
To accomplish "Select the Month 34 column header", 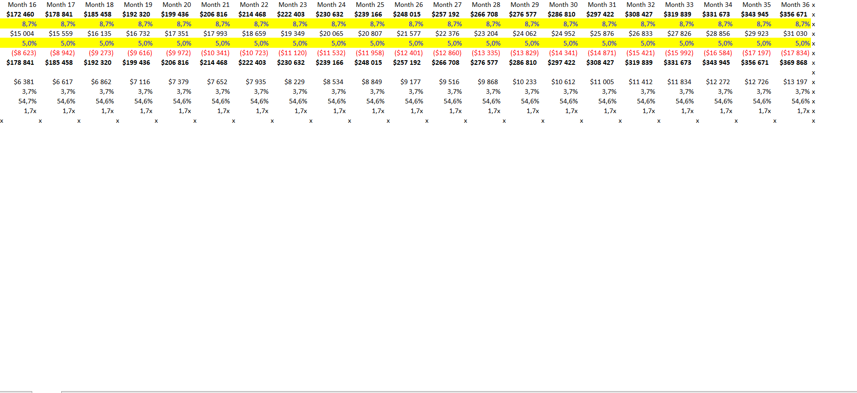I will pos(718,5).
